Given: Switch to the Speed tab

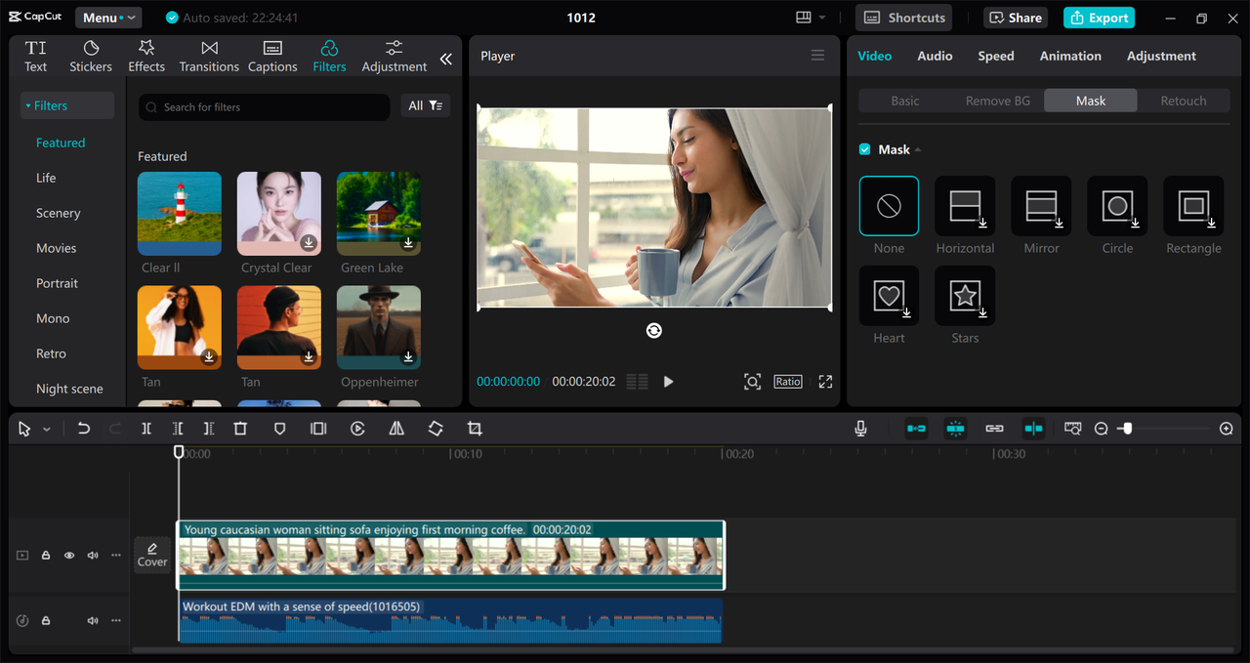Looking at the screenshot, I should [996, 56].
